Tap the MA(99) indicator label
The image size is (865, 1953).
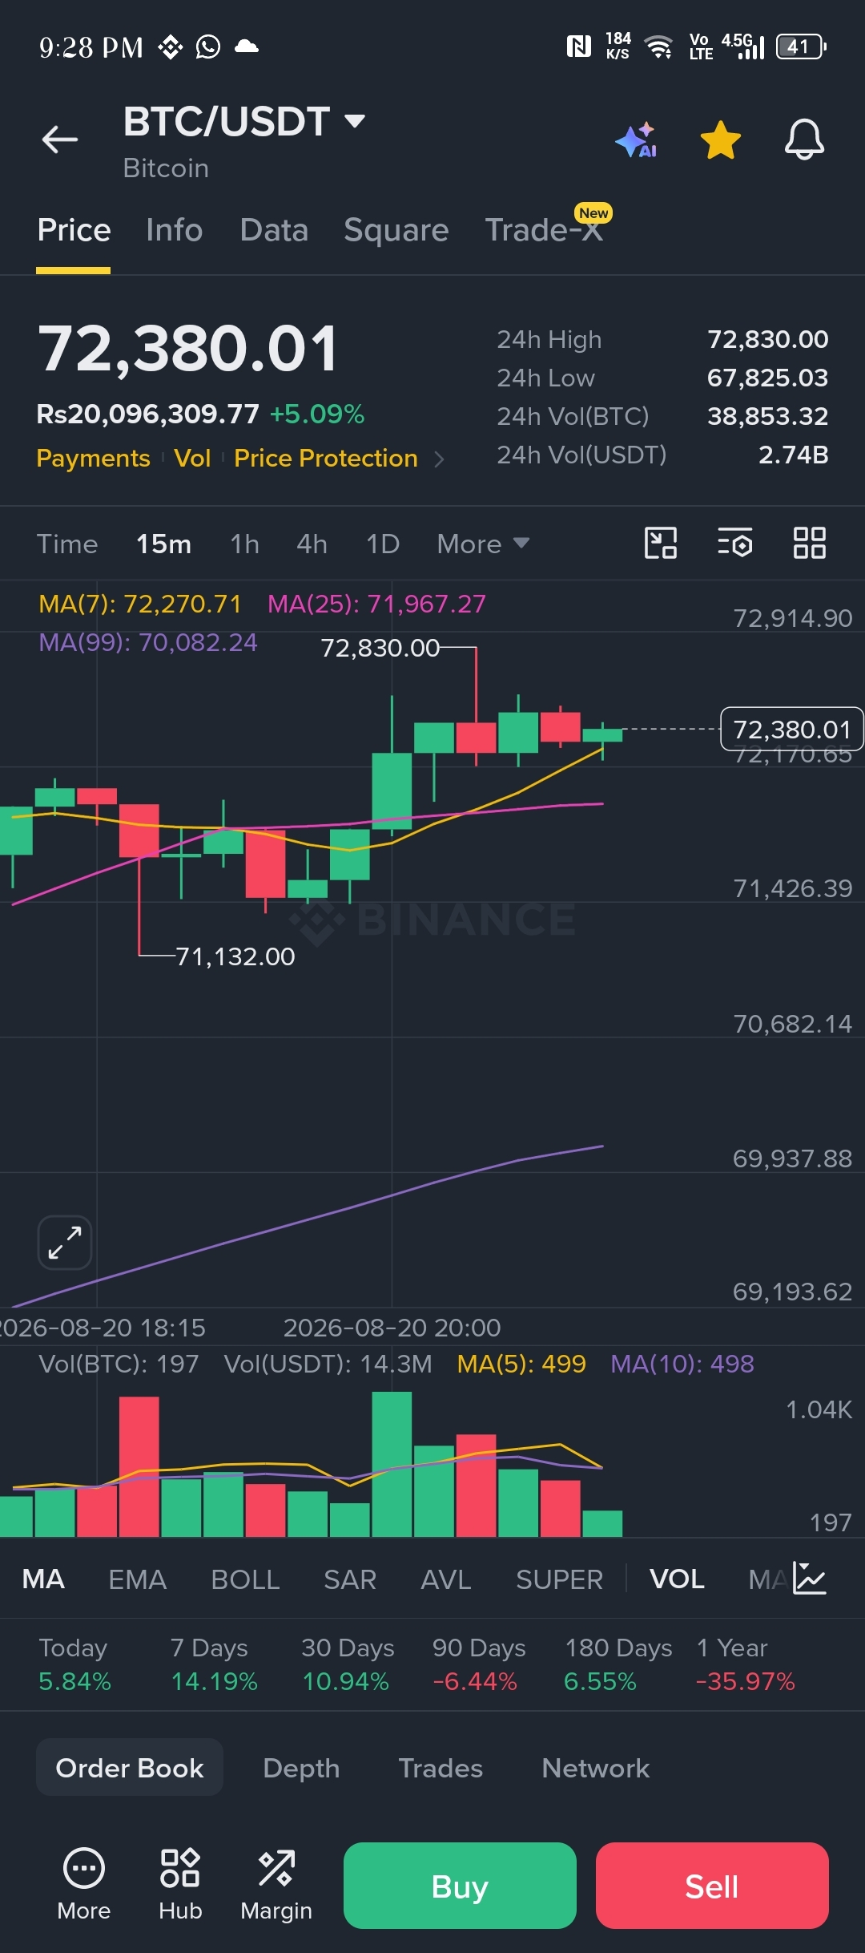(148, 642)
